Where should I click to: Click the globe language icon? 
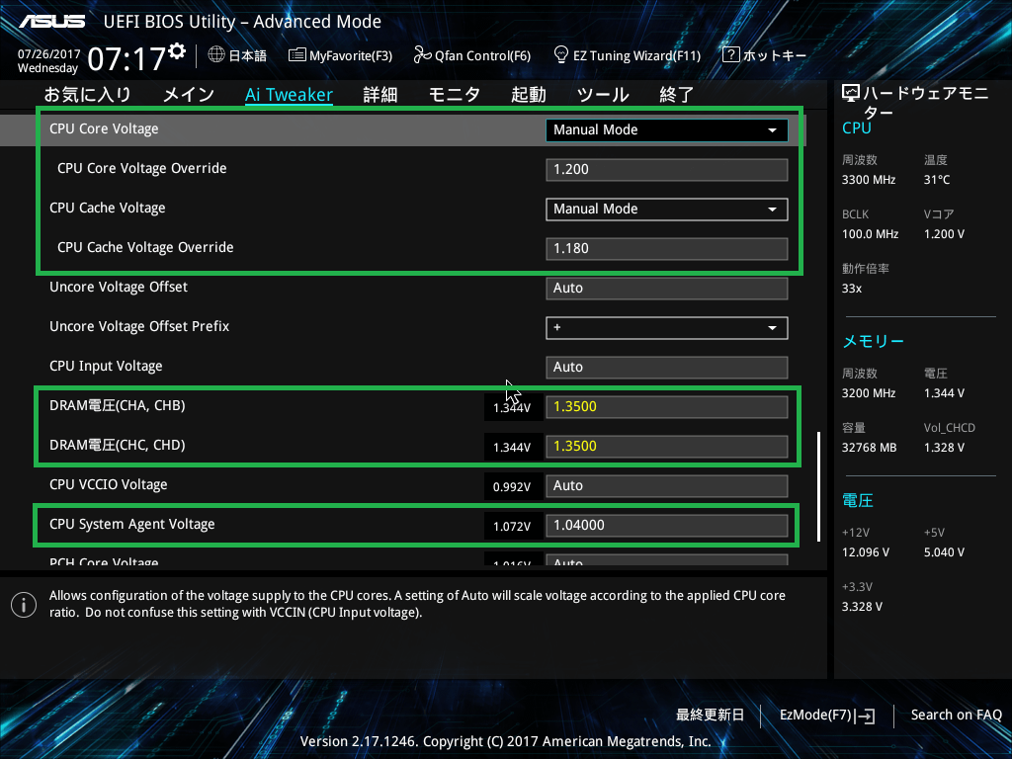216,55
